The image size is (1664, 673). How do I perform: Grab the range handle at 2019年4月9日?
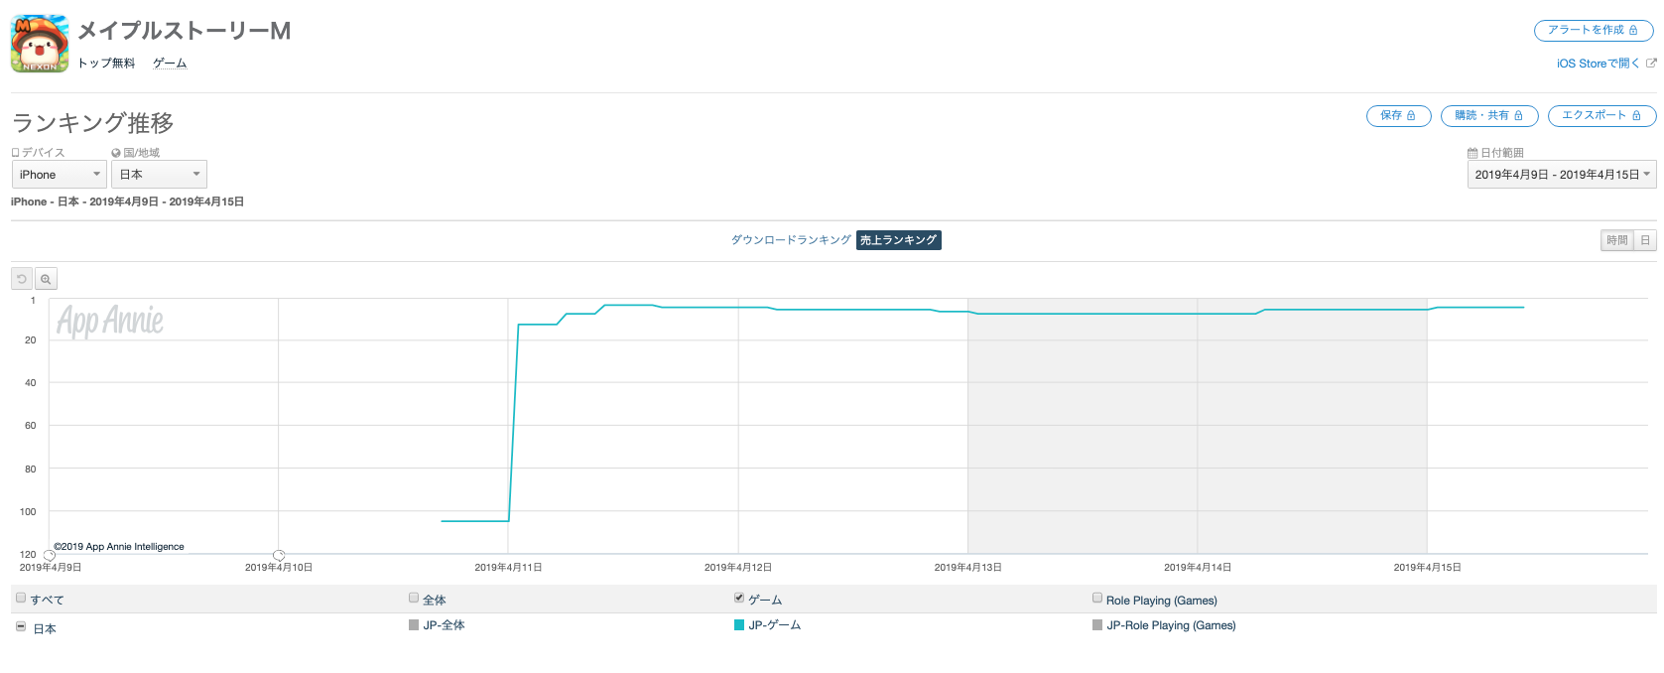click(49, 555)
